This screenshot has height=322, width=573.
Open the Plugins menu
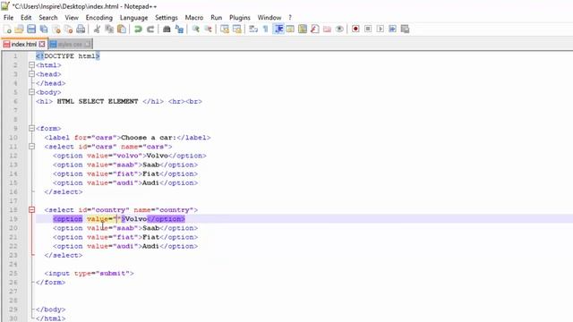coord(240,18)
